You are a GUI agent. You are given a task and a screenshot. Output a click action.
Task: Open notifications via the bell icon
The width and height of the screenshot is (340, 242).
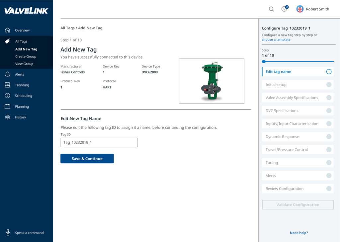(284, 9)
